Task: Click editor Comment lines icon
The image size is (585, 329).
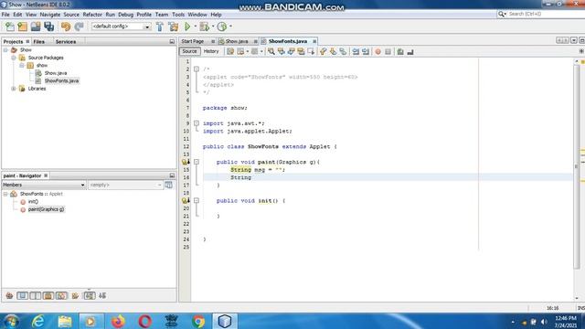Action: click(x=400, y=51)
